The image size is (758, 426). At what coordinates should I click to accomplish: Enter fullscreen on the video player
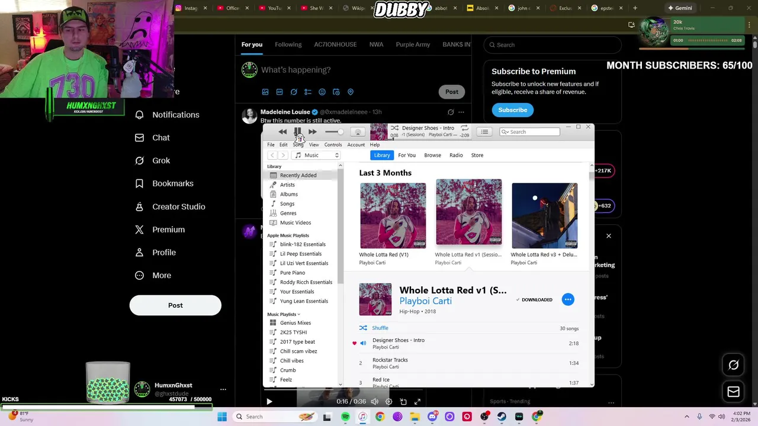(x=417, y=402)
